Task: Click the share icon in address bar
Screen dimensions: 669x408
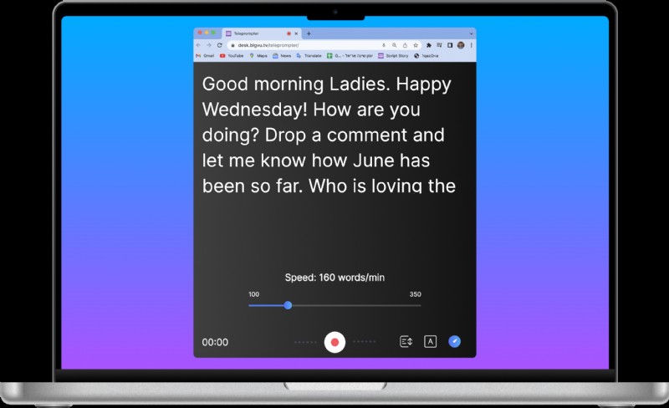Action: pos(405,45)
